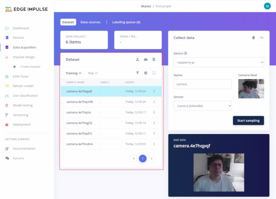This screenshot has width=276, height=199.
Task: Open the user avatar in top right
Action: 267,6
